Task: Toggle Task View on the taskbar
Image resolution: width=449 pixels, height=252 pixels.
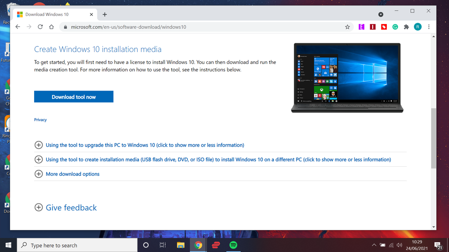Action: 163,245
